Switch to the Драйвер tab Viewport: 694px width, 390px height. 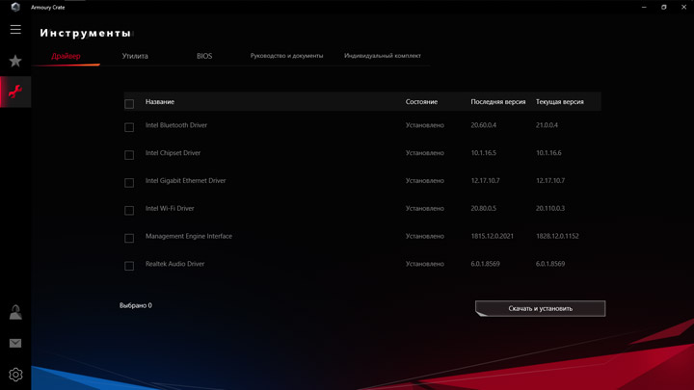(66, 56)
